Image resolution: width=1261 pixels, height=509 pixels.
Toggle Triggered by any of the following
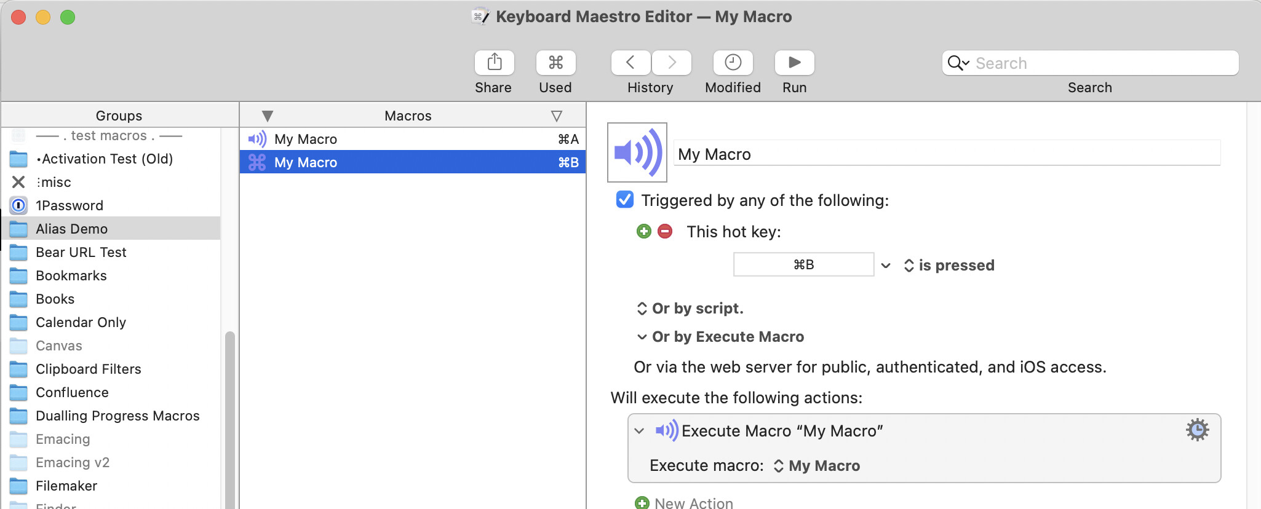coord(625,200)
